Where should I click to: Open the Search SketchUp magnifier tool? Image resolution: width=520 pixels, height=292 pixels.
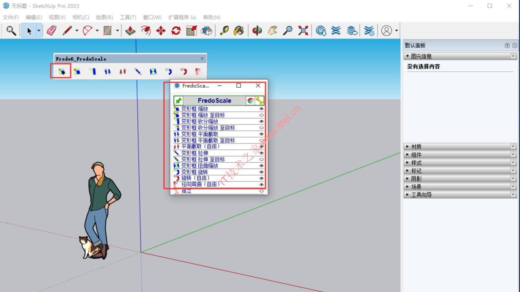tap(11, 30)
